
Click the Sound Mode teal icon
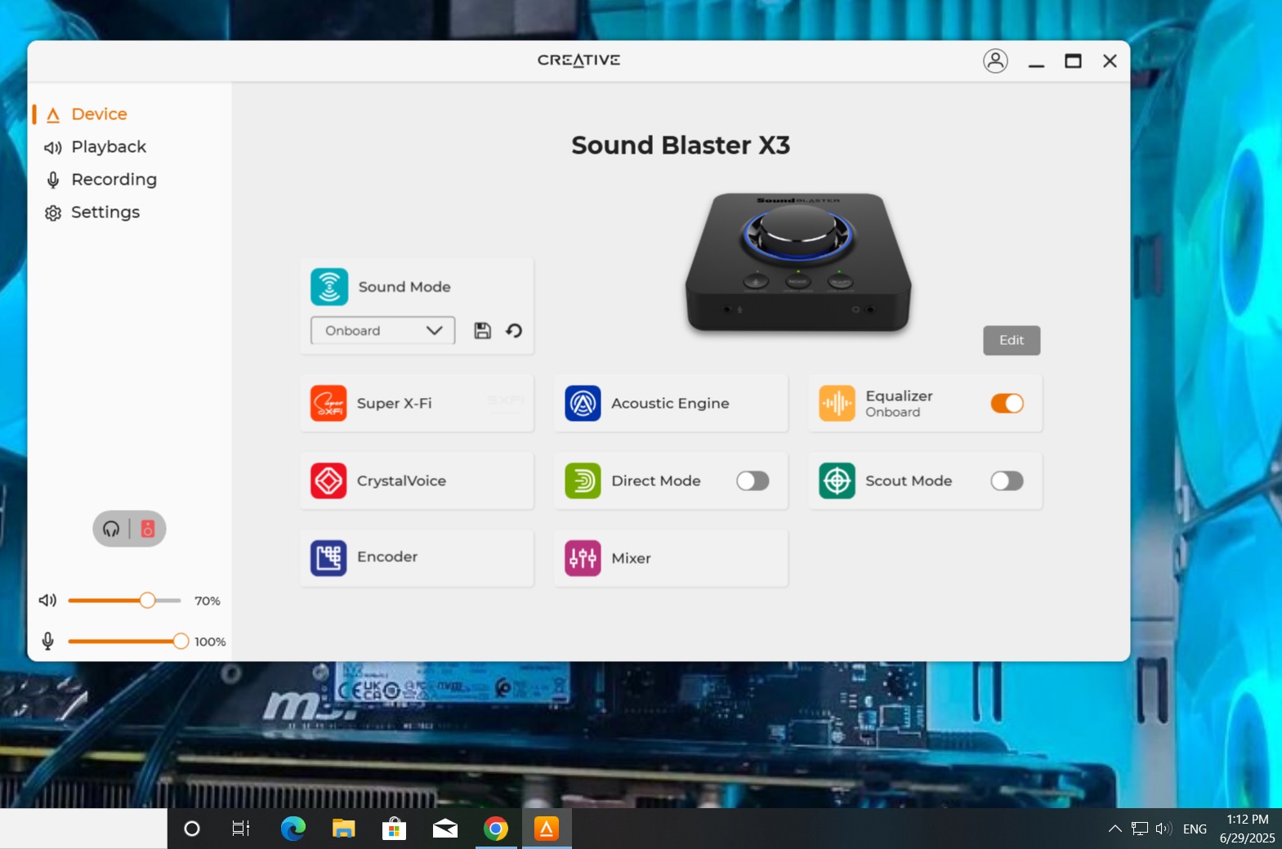(x=329, y=287)
